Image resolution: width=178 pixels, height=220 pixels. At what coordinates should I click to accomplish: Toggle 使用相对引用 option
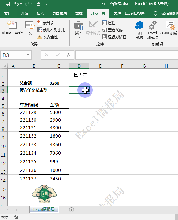coord(51,30)
